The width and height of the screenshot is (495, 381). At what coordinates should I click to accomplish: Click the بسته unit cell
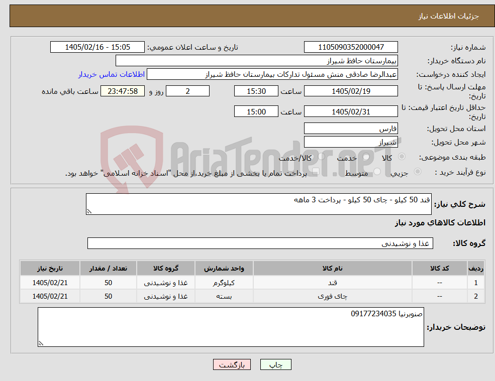pyautogui.click(x=224, y=296)
